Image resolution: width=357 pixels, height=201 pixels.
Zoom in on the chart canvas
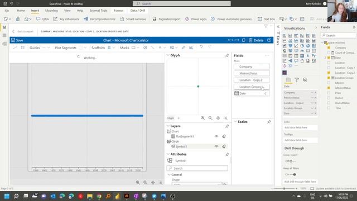[138, 183]
